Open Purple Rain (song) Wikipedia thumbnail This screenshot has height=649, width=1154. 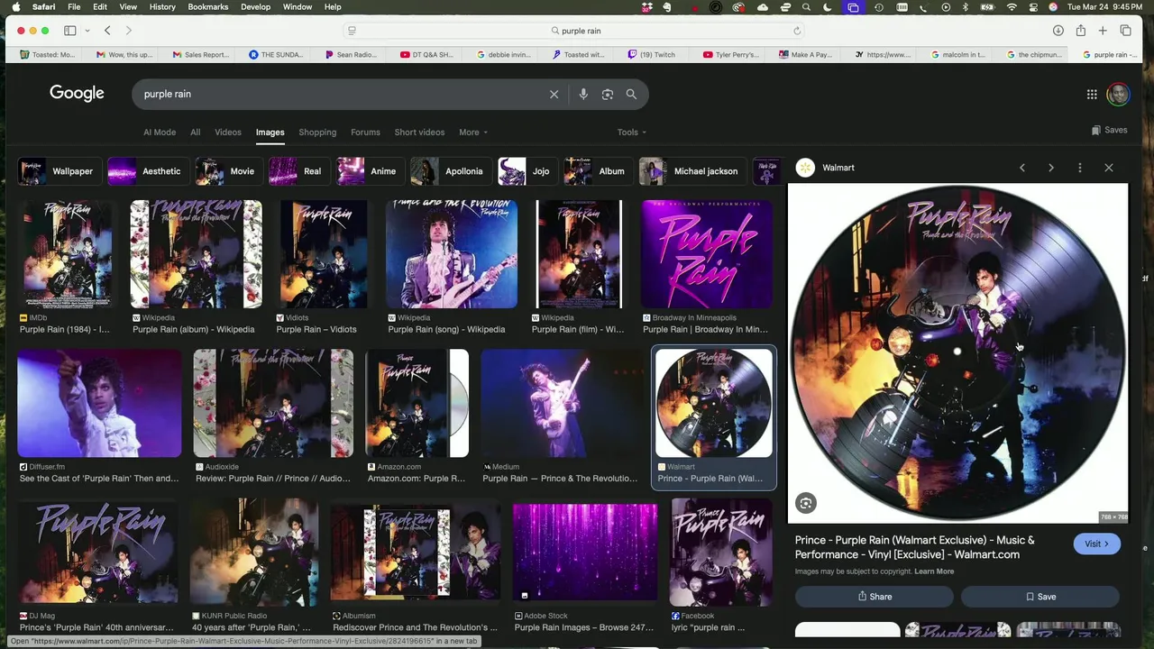pyautogui.click(x=452, y=254)
